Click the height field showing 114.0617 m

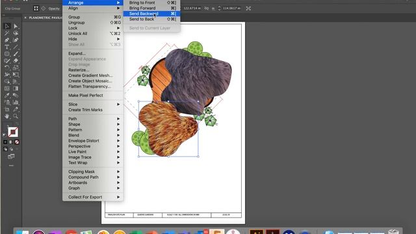231,8
